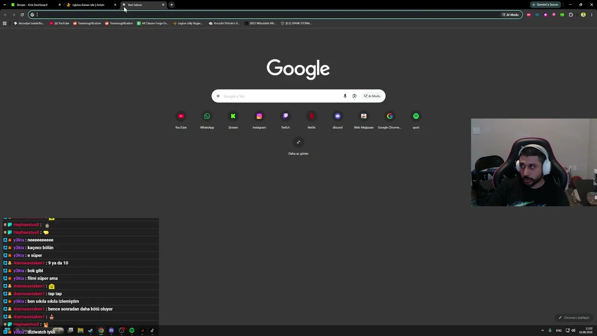
Task: Open File Explorer from the taskbar
Action: (x=80, y=330)
